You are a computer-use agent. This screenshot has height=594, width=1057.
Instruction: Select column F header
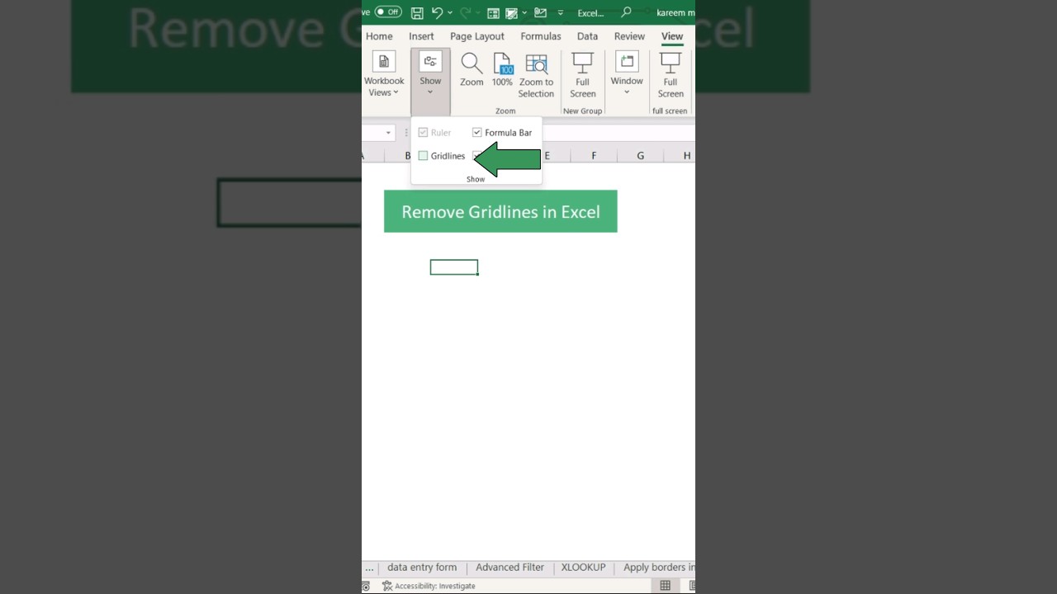pyautogui.click(x=594, y=156)
